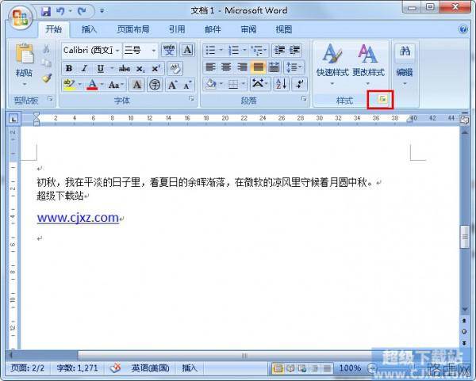The height and width of the screenshot is (381, 476).
Task: Toggle italic formatting
Action: coord(84,68)
